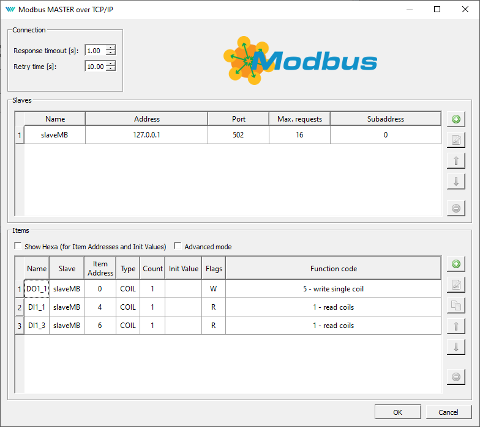Image resolution: width=480 pixels, height=427 pixels.
Task: Select slaveMB in the Slaves name column
Action: click(55, 134)
